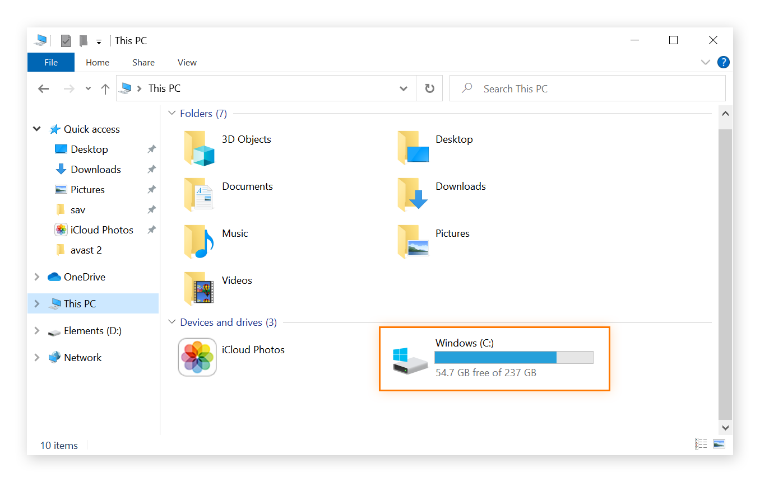Expand the Elements (D:) drive in the sidebar
The width and height of the screenshot is (760, 482).
(x=36, y=330)
